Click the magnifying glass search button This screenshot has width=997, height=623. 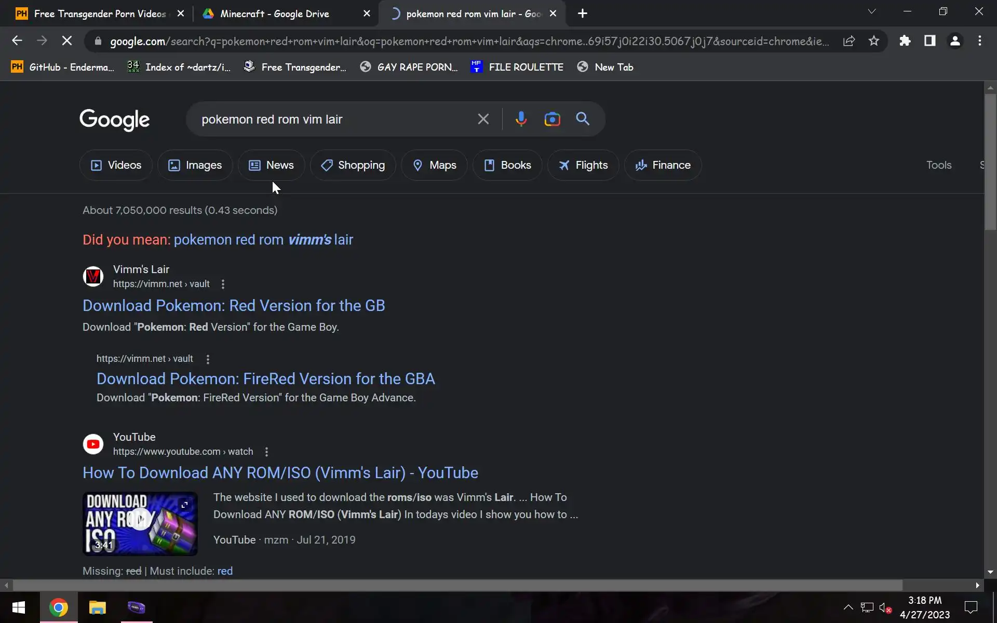(583, 119)
